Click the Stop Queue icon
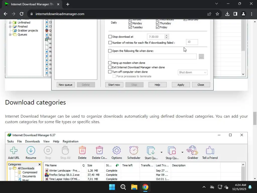This screenshot has height=193, width=257. tap(172, 150)
